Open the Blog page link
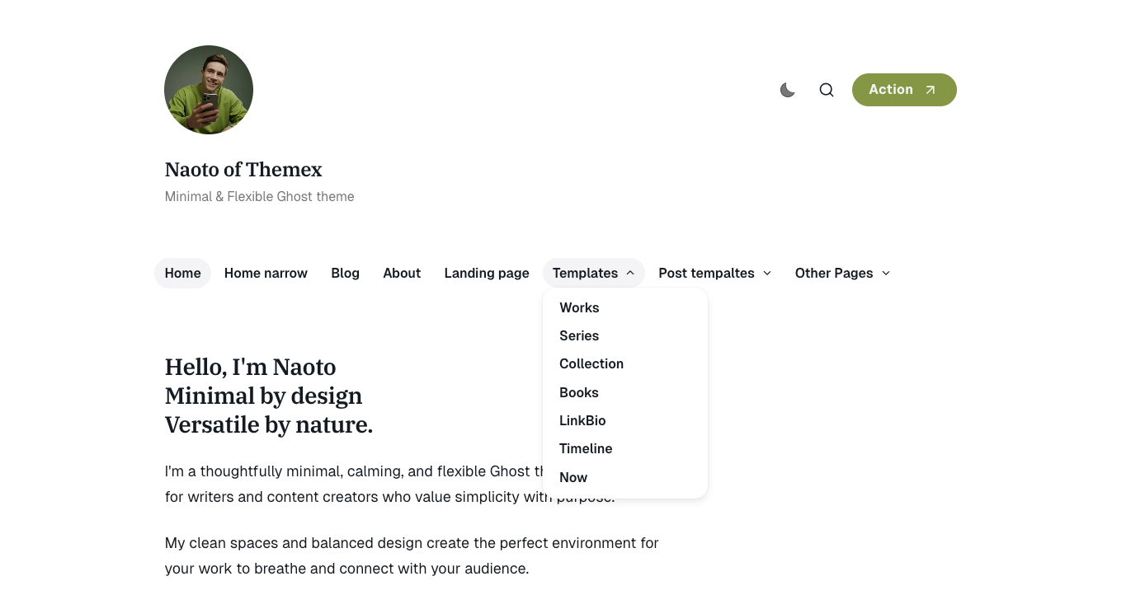This screenshot has height=595, width=1131. point(345,273)
